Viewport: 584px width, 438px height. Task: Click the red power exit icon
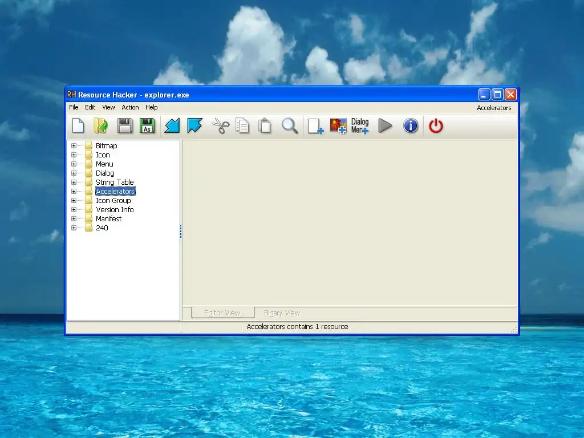click(436, 125)
